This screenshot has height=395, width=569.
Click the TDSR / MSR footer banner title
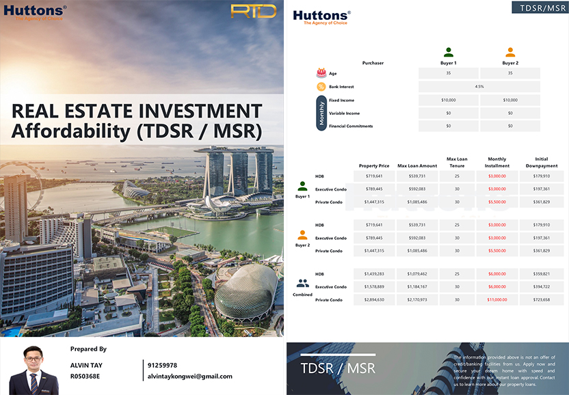338,368
